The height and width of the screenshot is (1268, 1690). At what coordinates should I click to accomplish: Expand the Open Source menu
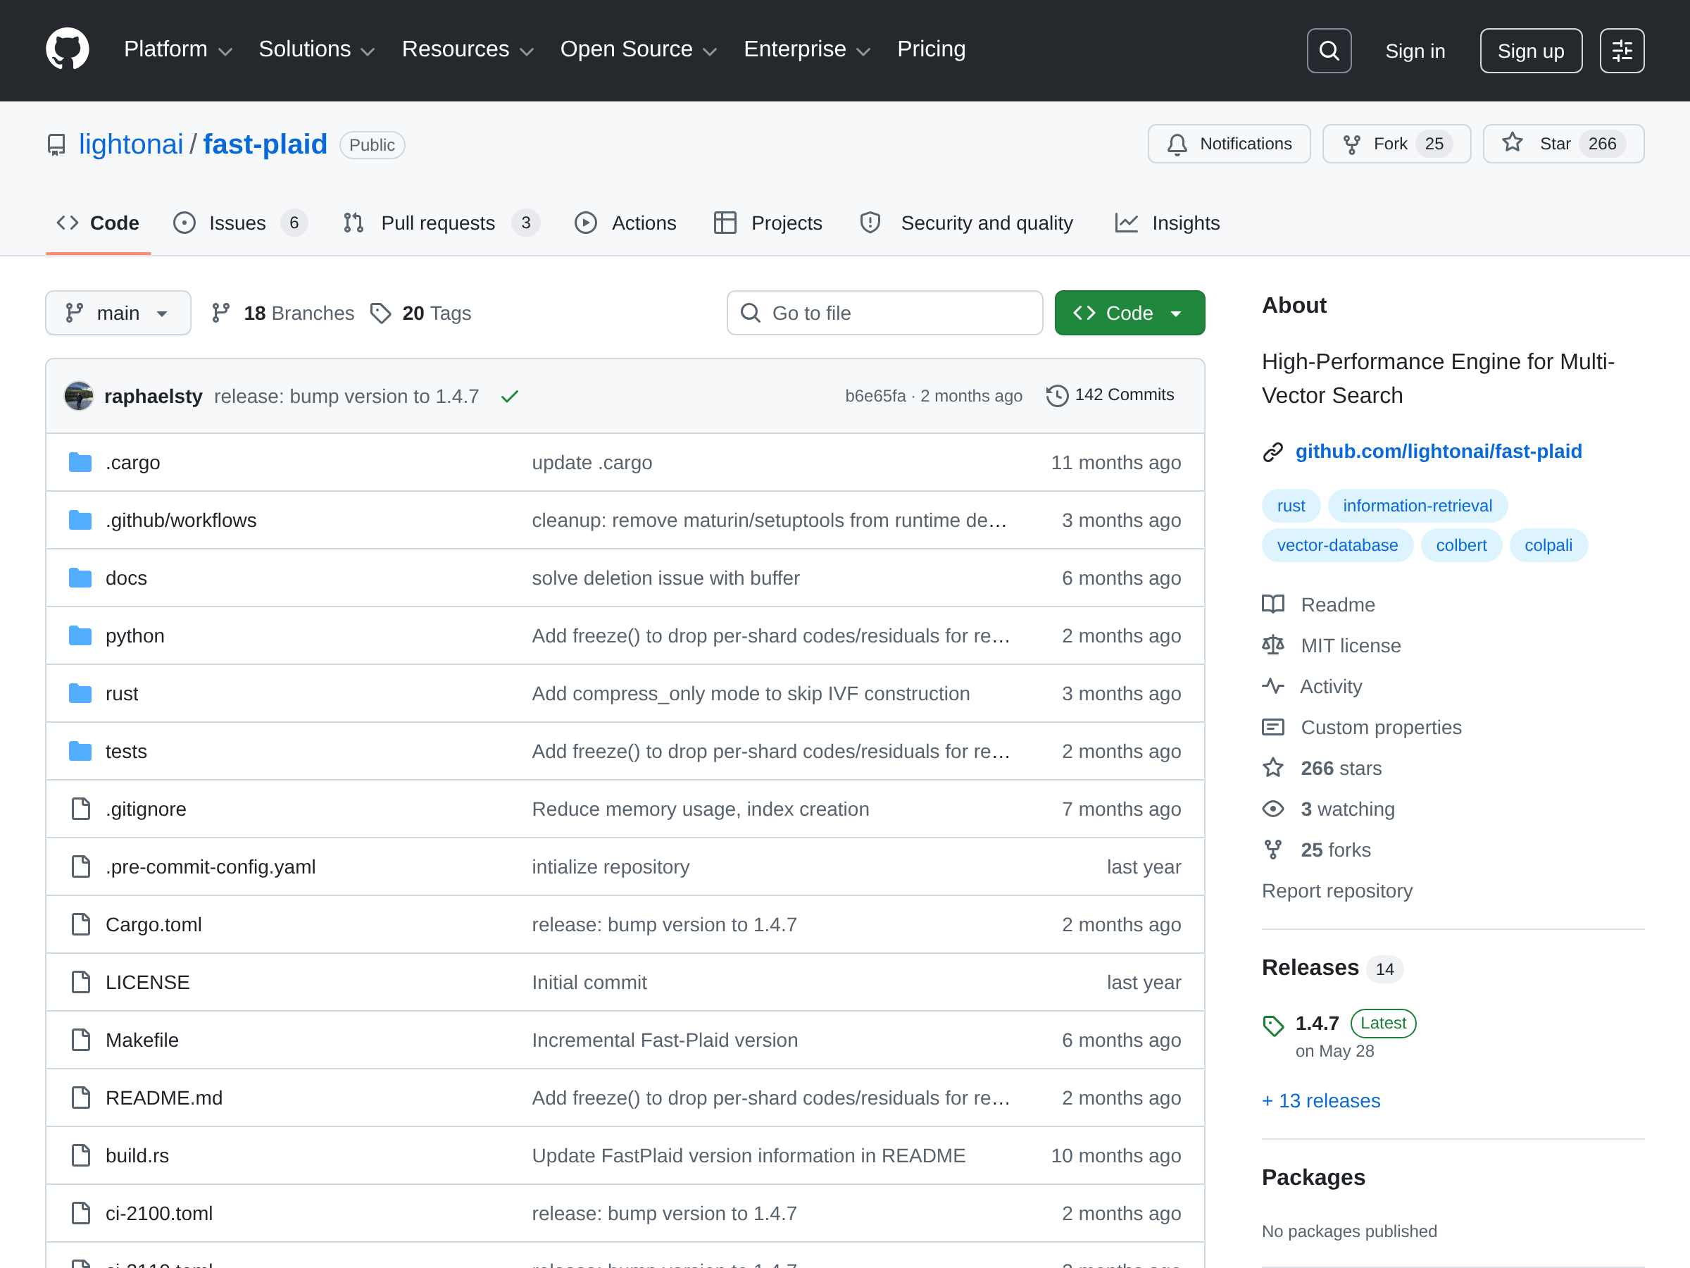tap(638, 50)
